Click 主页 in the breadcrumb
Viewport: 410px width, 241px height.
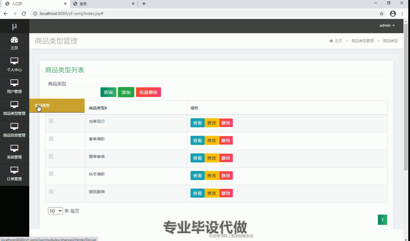tap(338, 41)
